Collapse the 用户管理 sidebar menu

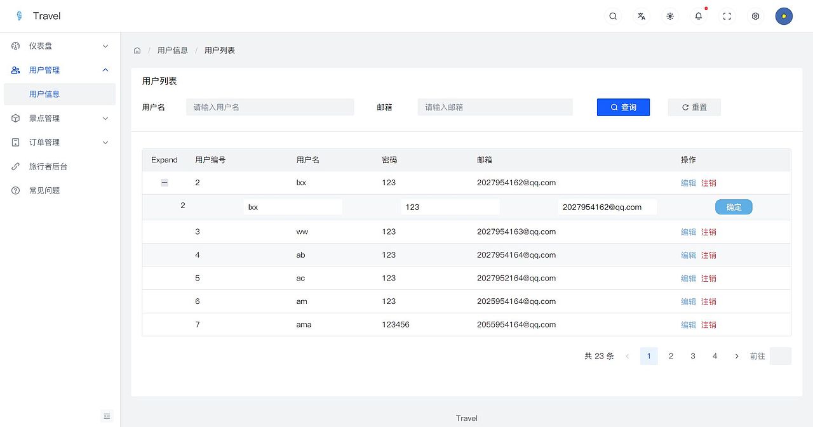(60, 70)
